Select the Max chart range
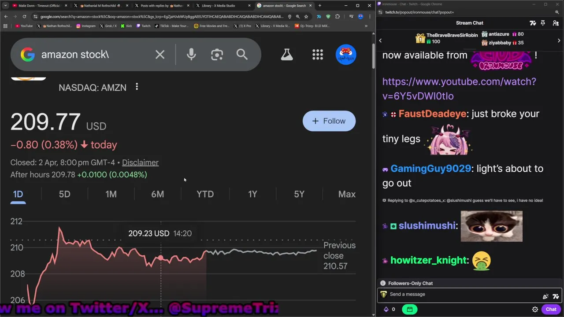Image resolution: width=564 pixels, height=317 pixels. (347, 194)
